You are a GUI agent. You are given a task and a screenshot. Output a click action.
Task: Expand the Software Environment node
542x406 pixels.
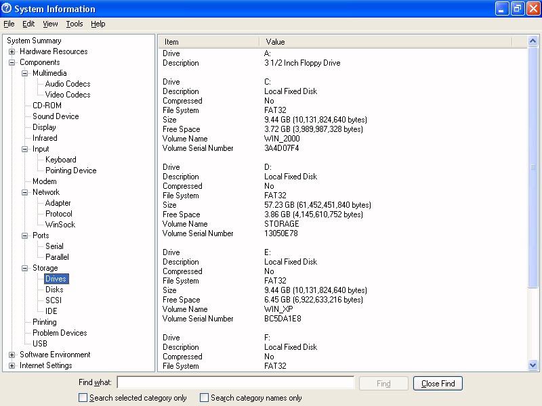12,355
